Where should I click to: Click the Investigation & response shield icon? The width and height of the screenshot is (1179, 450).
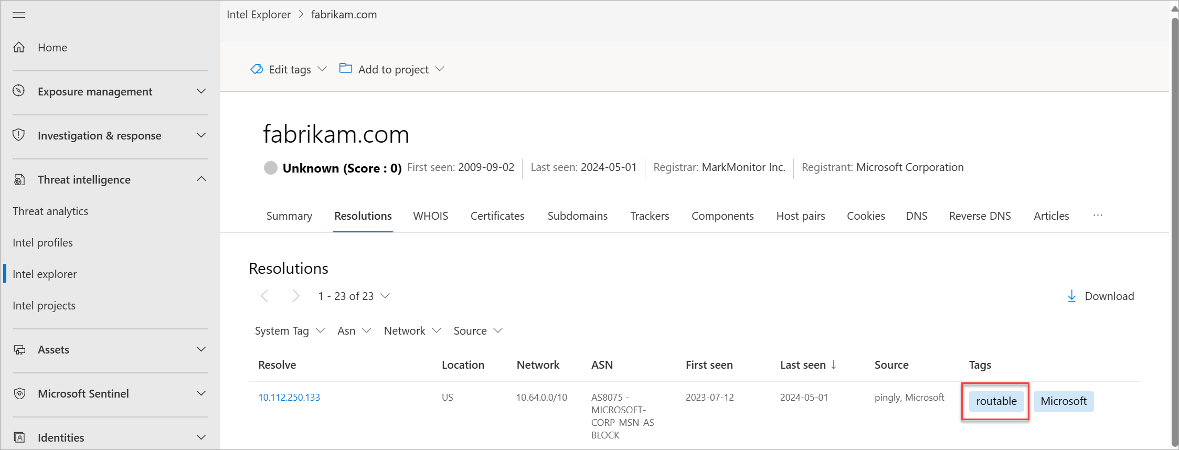coord(19,135)
